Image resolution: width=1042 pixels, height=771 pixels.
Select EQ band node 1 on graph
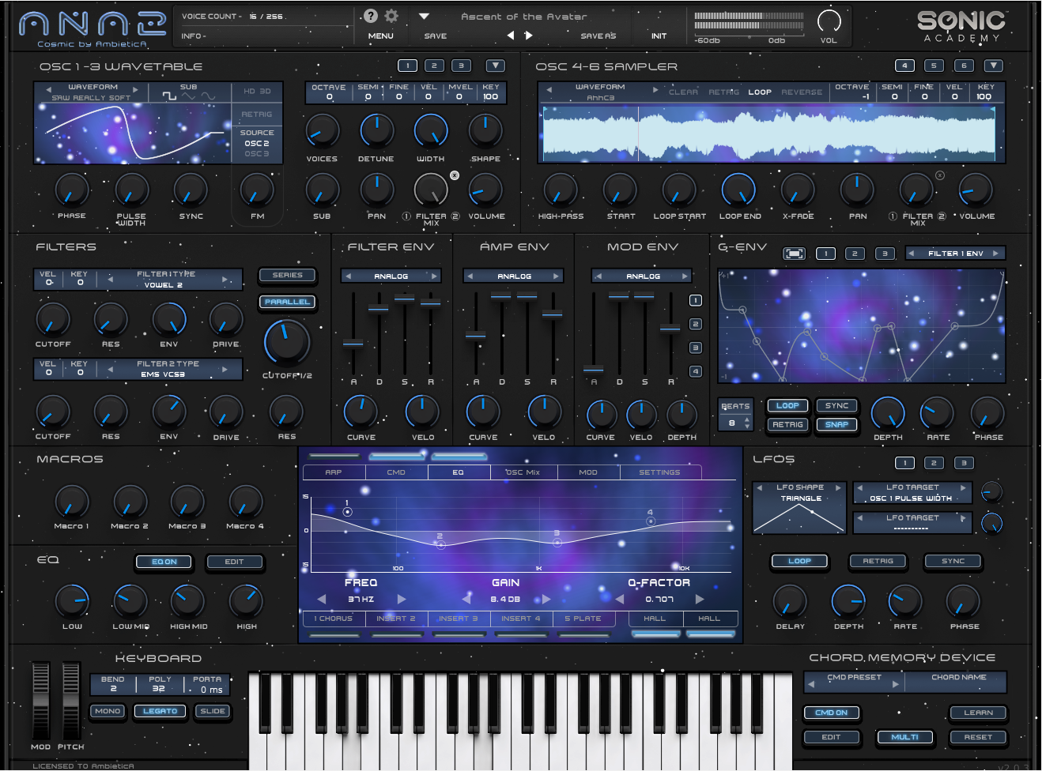(x=347, y=511)
